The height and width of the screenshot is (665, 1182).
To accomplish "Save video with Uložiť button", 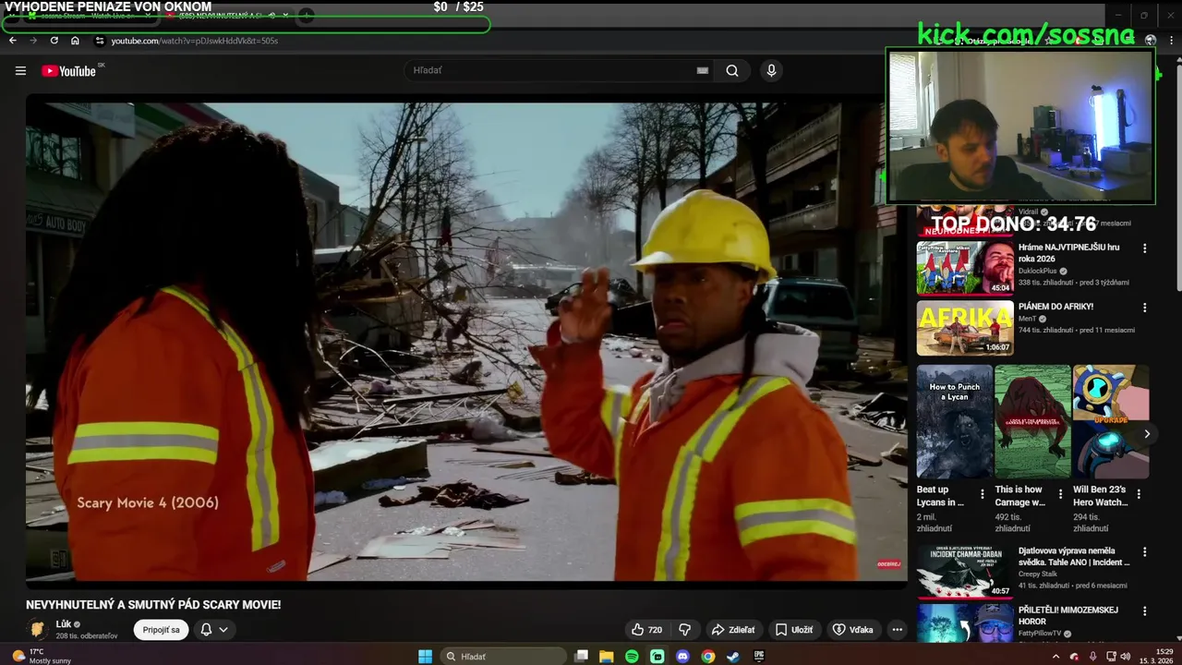I will [794, 630].
